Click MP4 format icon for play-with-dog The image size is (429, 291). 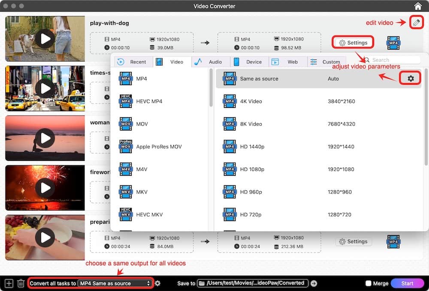coord(393,43)
